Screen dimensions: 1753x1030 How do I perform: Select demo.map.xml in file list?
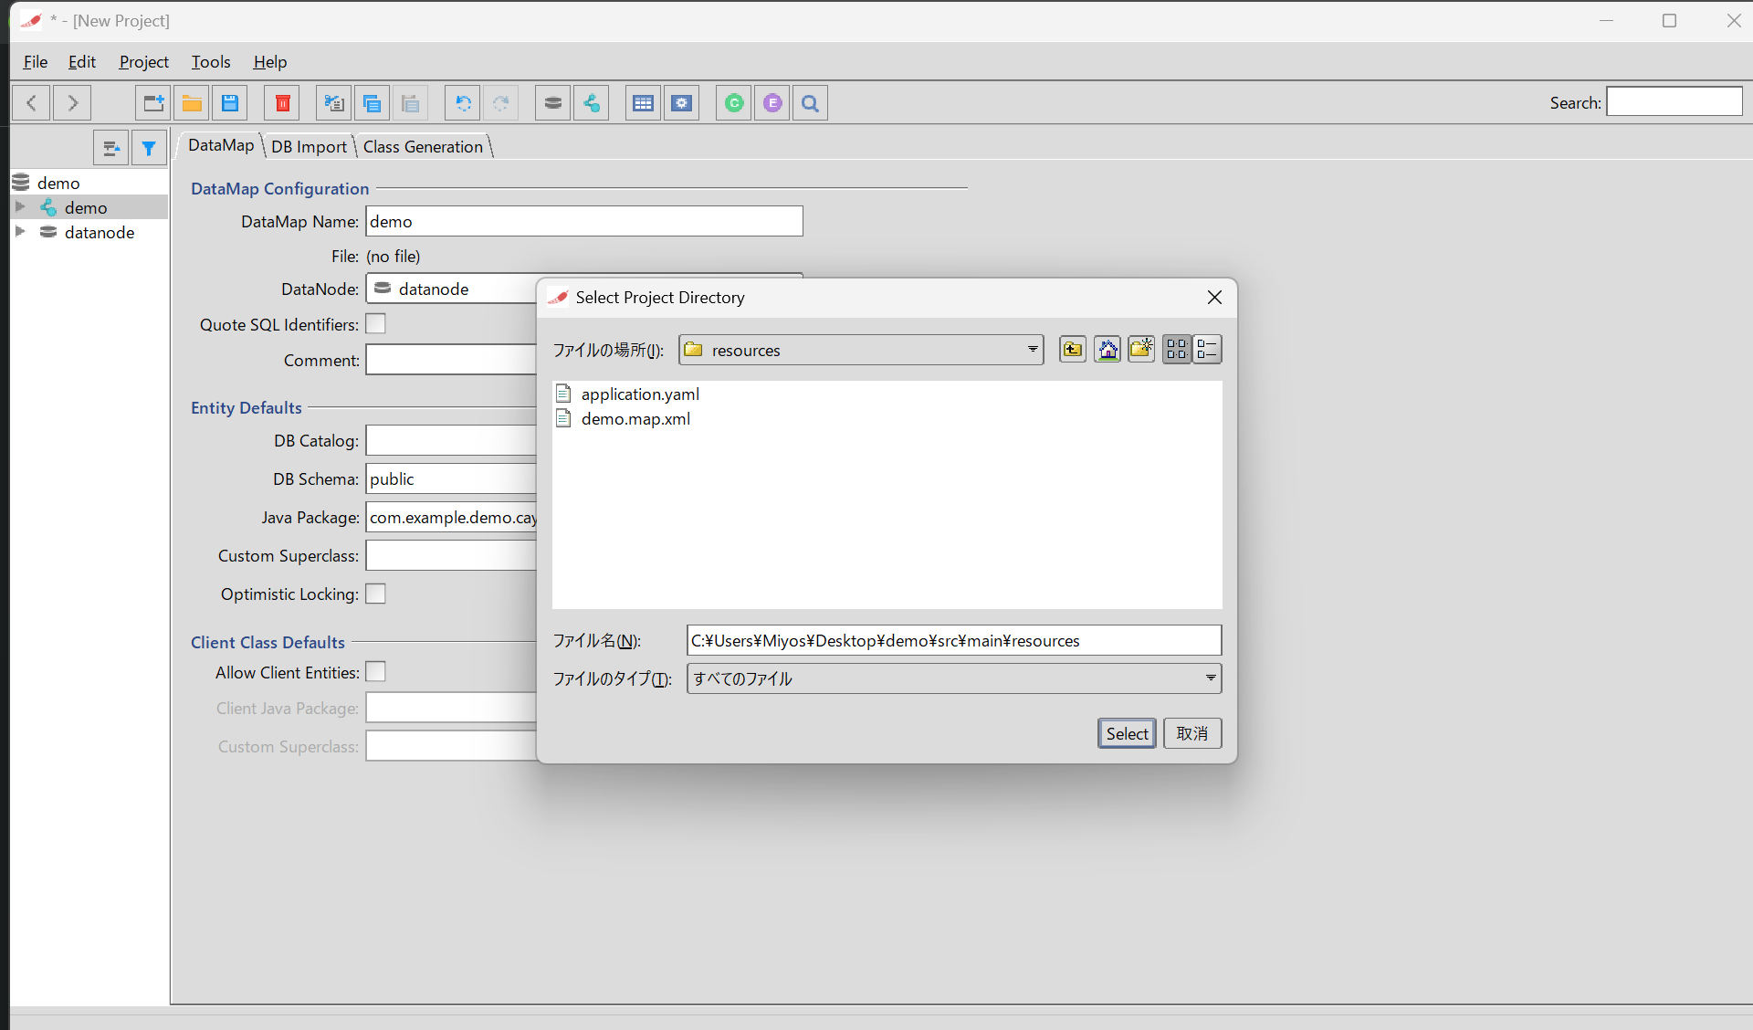[x=635, y=419]
